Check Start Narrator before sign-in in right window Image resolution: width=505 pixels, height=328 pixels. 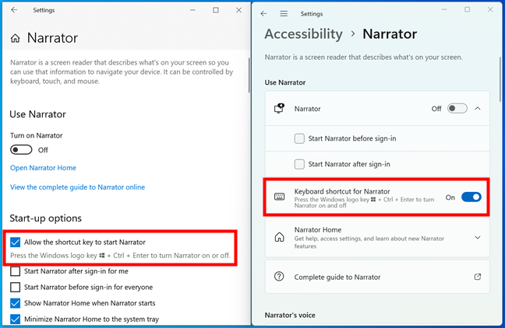(x=299, y=138)
